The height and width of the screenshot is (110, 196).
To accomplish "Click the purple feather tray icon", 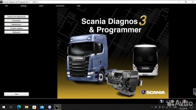I will pyautogui.click(x=156, y=107).
